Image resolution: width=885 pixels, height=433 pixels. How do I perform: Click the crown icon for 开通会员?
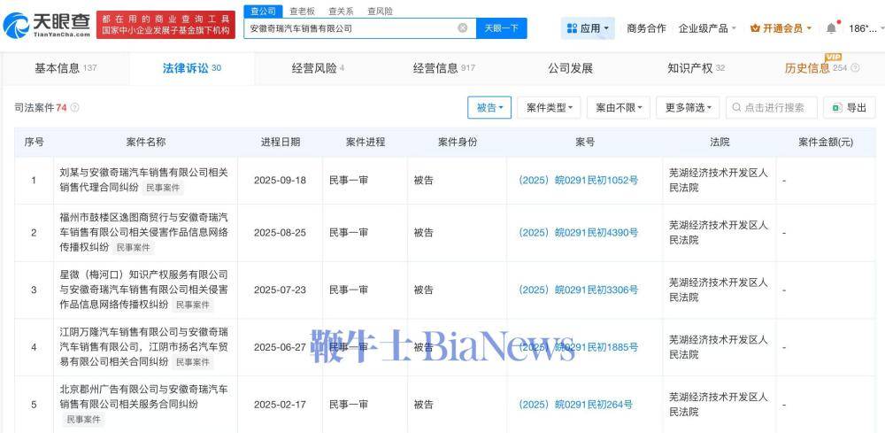pyautogui.click(x=755, y=28)
